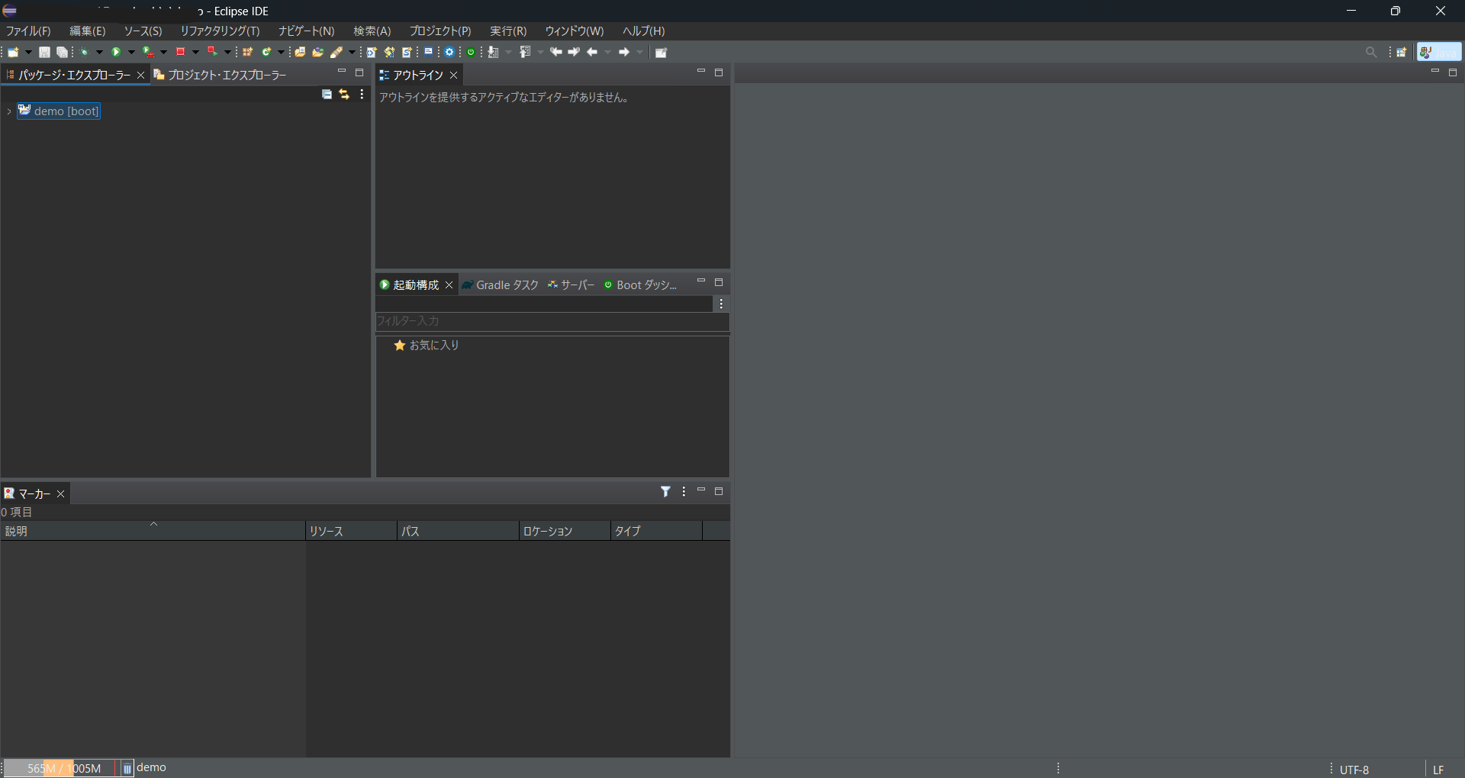
Task: Switch to the サーバー tab
Action: [x=572, y=285]
